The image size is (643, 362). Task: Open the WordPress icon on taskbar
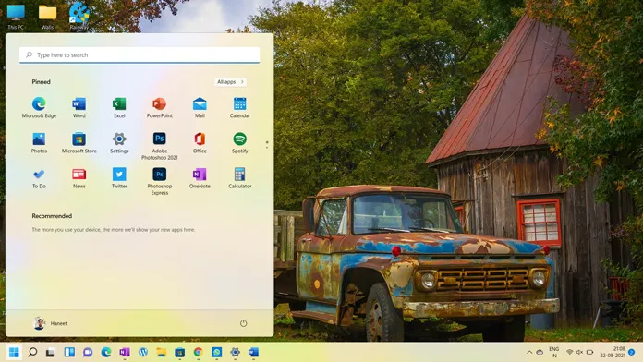143,352
